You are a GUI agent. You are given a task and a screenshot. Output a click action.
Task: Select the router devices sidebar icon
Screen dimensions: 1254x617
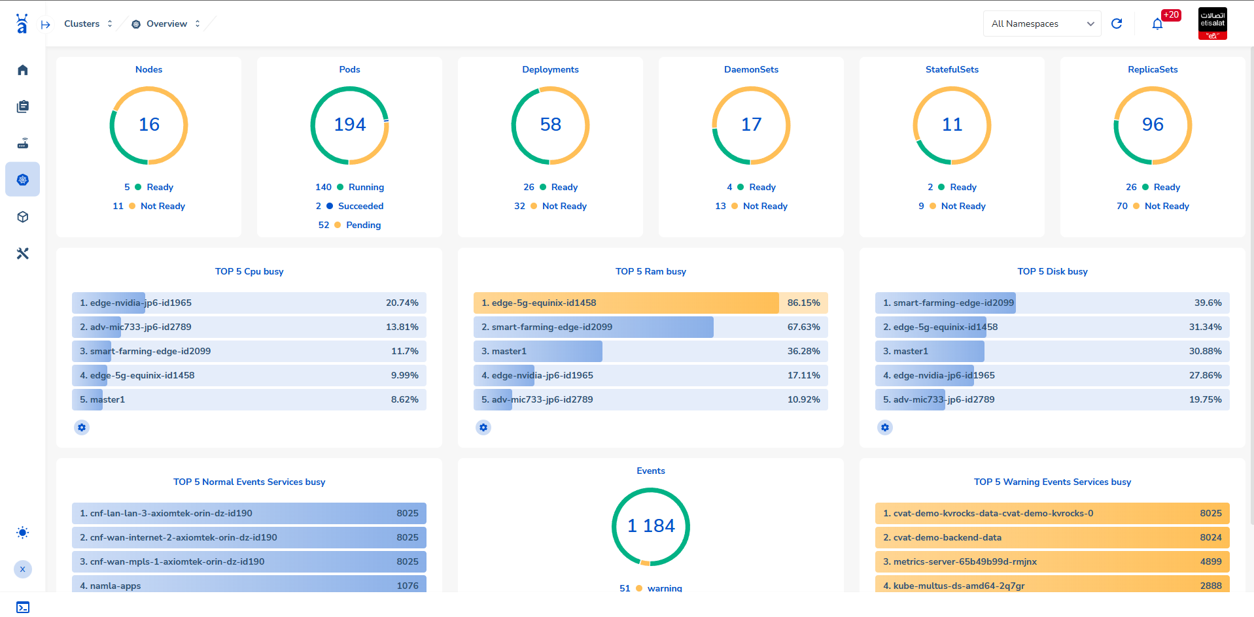pos(23,143)
